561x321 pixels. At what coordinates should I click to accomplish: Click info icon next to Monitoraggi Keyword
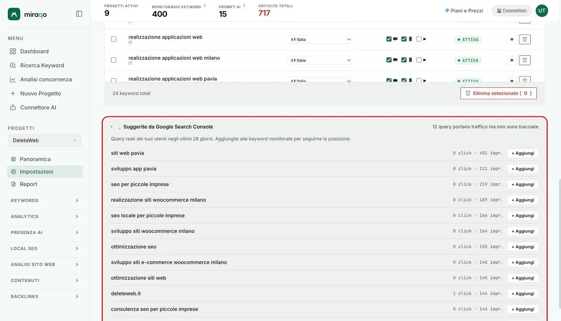pyautogui.click(x=205, y=6)
